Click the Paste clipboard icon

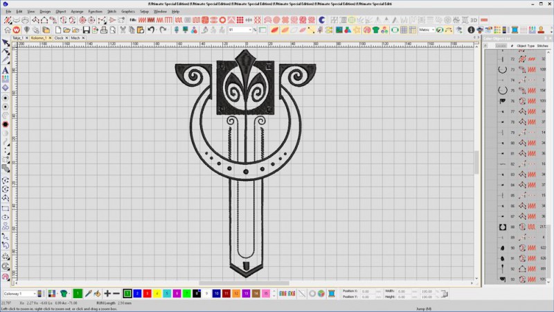(x=141, y=30)
